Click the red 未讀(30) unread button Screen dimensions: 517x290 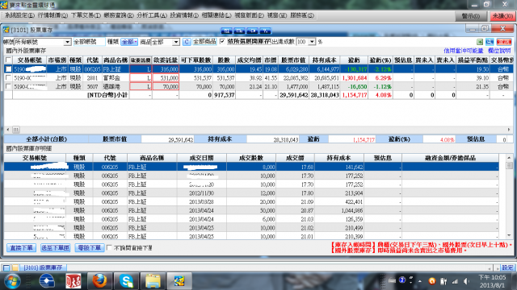[x=502, y=16]
